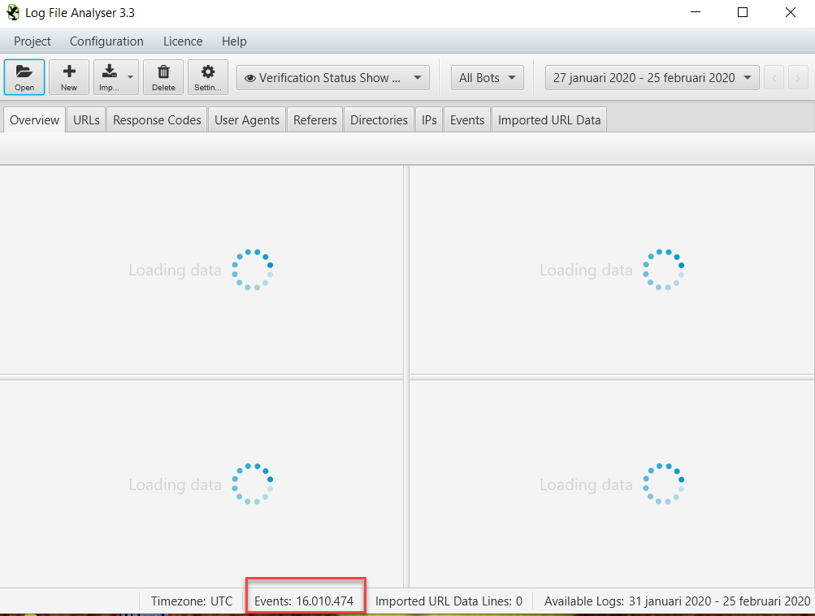
Task: Click the Import icon's small dropdown arrow
Action: point(129,77)
